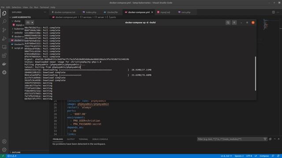
Task: Open the Extensions view
Action: pos(4,55)
